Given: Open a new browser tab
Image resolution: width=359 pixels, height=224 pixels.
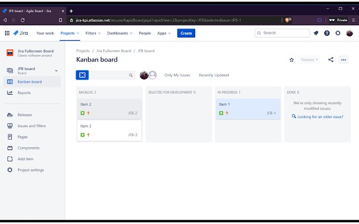Looking at the screenshot, I should point(71,11).
